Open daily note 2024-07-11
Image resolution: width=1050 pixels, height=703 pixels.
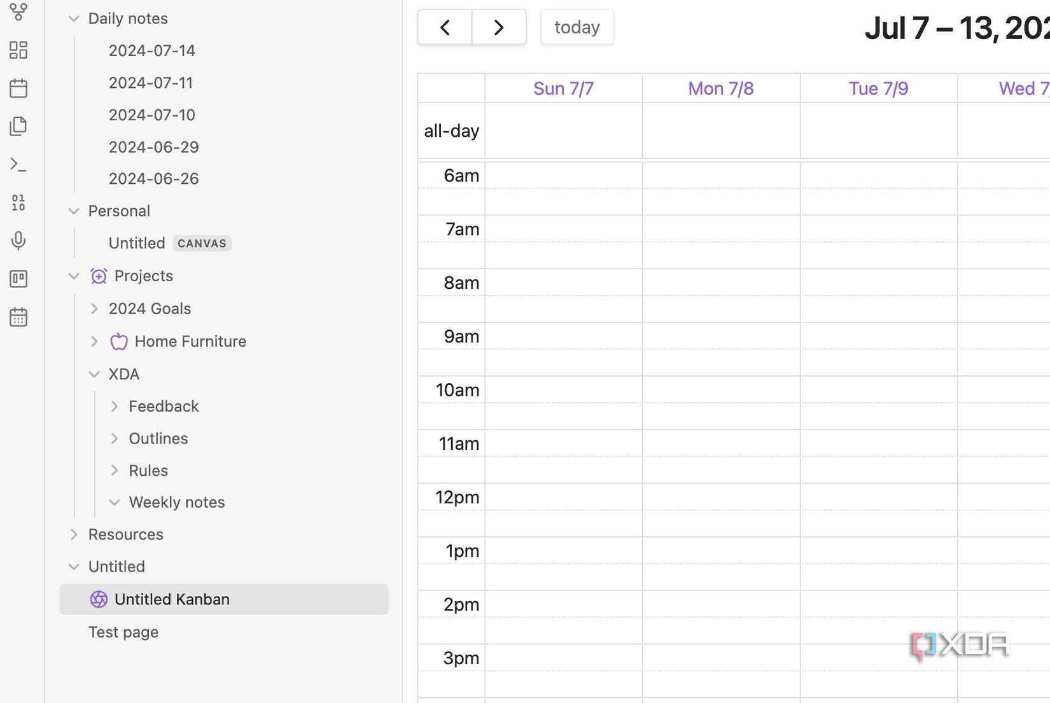(151, 83)
